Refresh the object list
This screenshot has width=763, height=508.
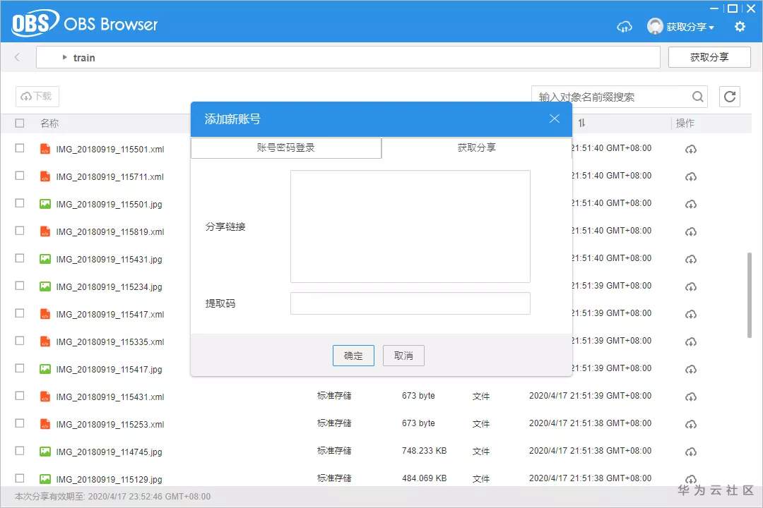(729, 97)
